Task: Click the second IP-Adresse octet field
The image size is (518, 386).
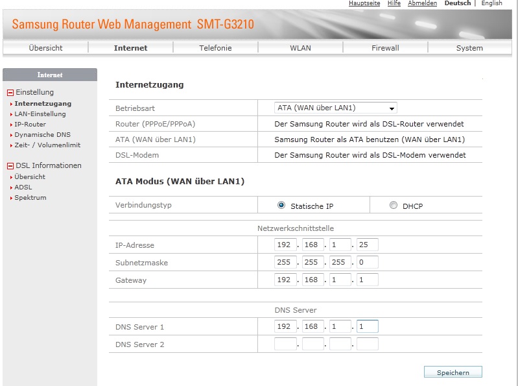Action: [x=312, y=245]
